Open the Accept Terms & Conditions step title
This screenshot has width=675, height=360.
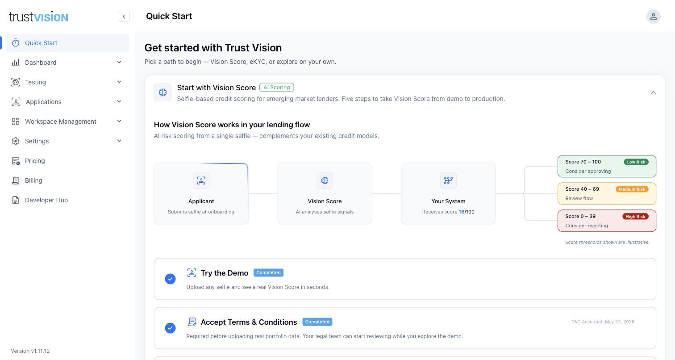(x=249, y=322)
